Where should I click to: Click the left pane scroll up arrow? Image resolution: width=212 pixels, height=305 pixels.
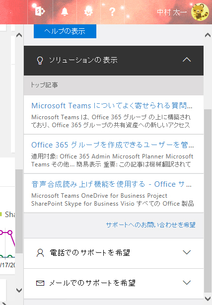pyautogui.click(x=19, y=35)
